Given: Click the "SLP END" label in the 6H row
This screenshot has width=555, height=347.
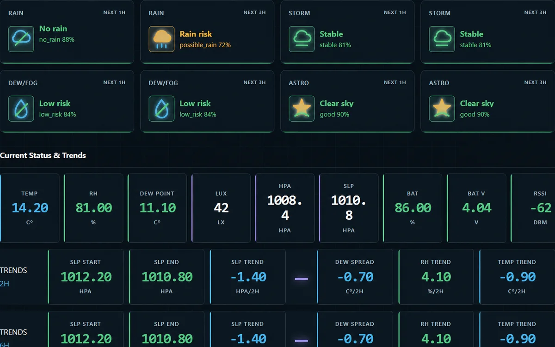Looking at the screenshot, I should pos(166,324).
